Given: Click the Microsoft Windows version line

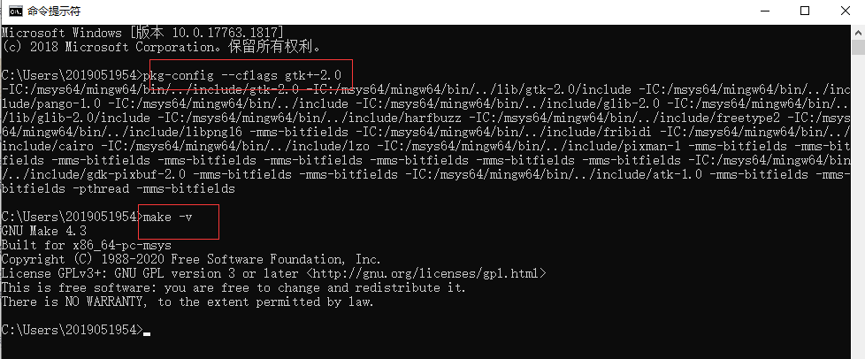Looking at the screenshot, I should click(x=143, y=33).
